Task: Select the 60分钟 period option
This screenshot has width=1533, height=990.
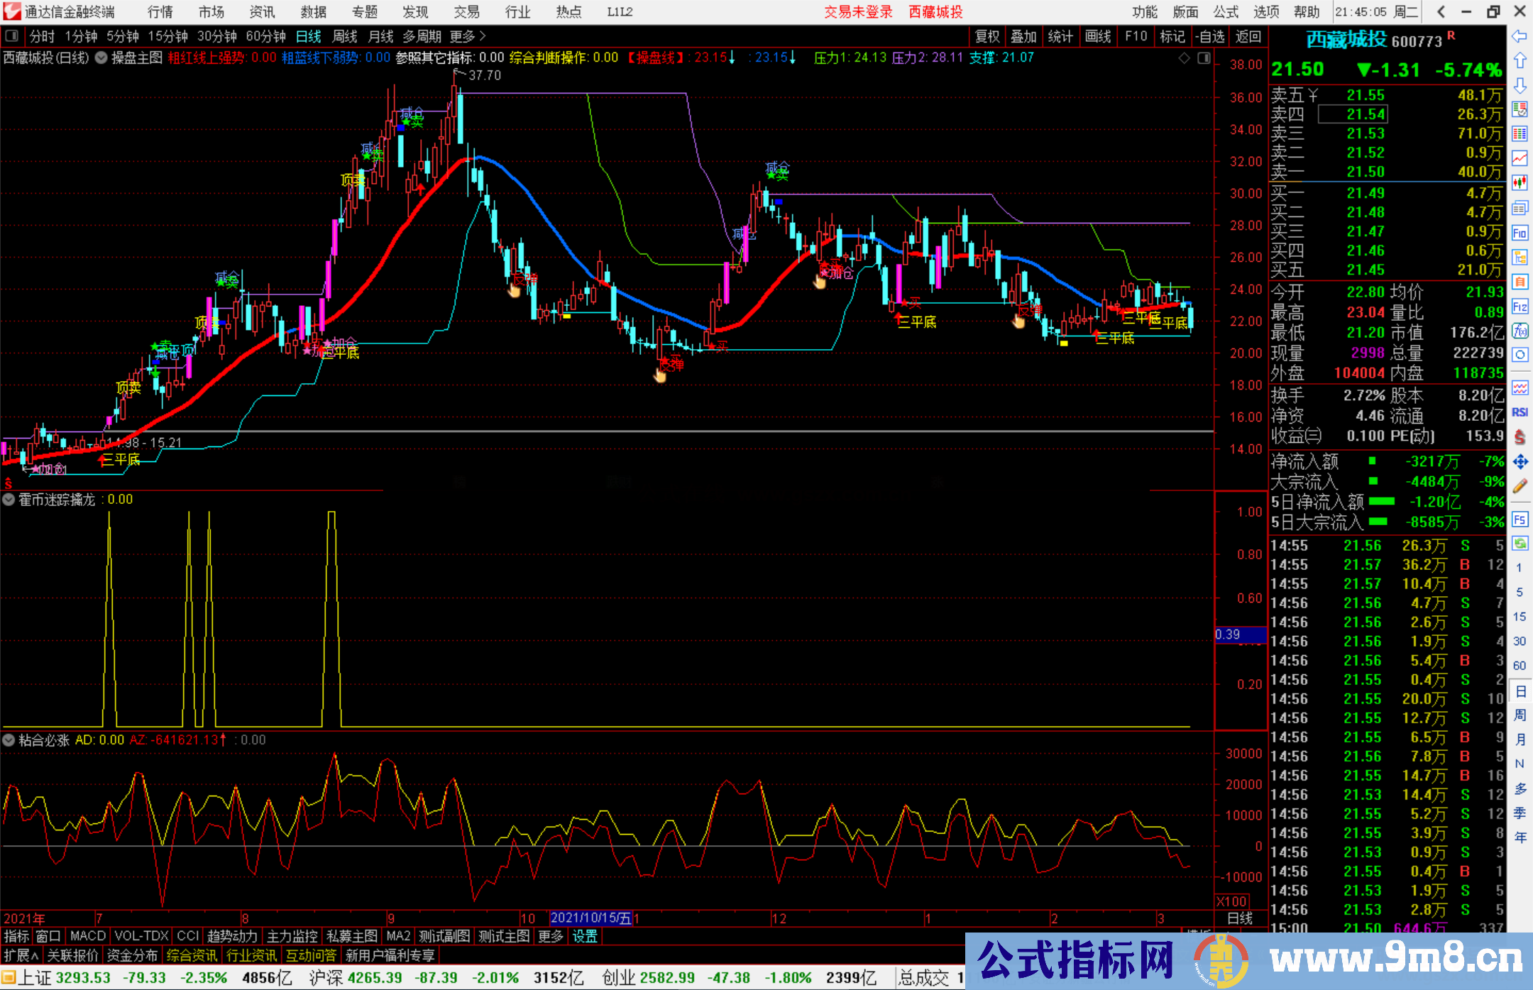Action: 265,36
